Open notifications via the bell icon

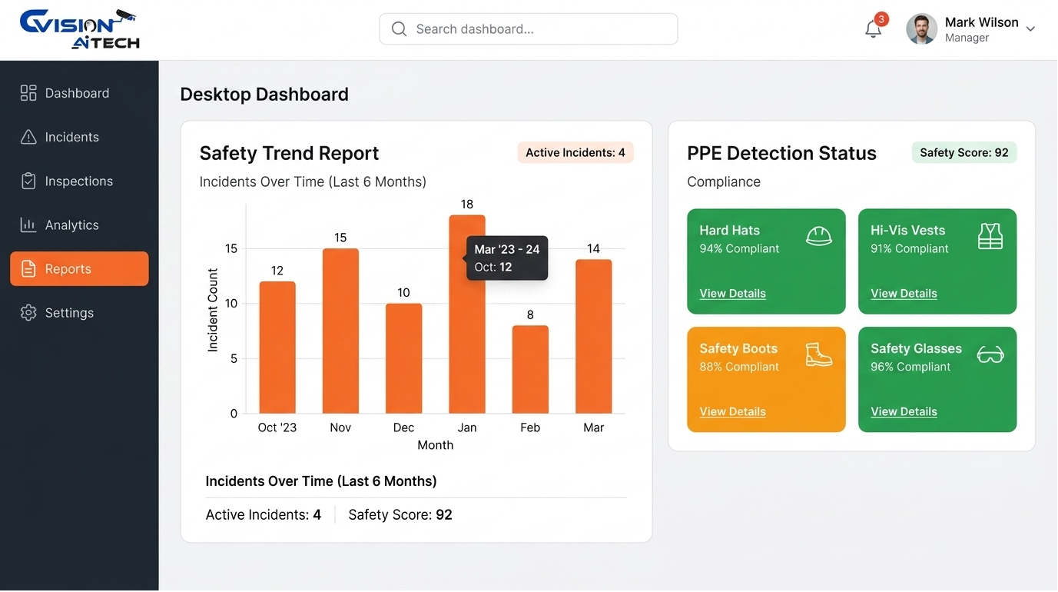tap(873, 29)
